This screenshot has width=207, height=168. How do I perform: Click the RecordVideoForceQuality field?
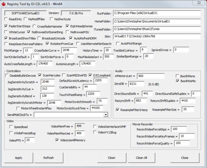click(182, 143)
